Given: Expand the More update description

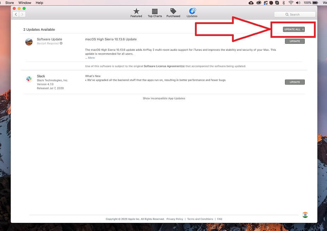Looking at the screenshot, I should (90, 57).
